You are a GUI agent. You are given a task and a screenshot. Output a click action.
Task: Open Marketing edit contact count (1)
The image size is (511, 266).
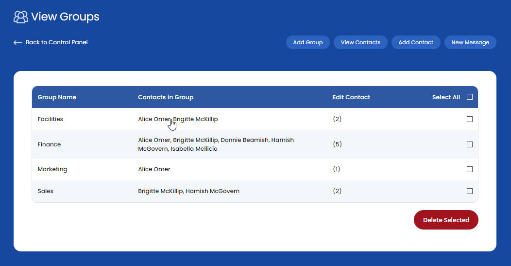(337, 169)
